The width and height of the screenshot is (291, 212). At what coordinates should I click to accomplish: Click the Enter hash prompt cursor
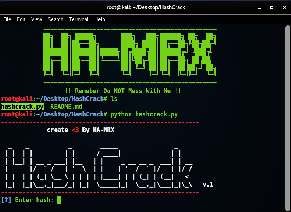(x=59, y=200)
